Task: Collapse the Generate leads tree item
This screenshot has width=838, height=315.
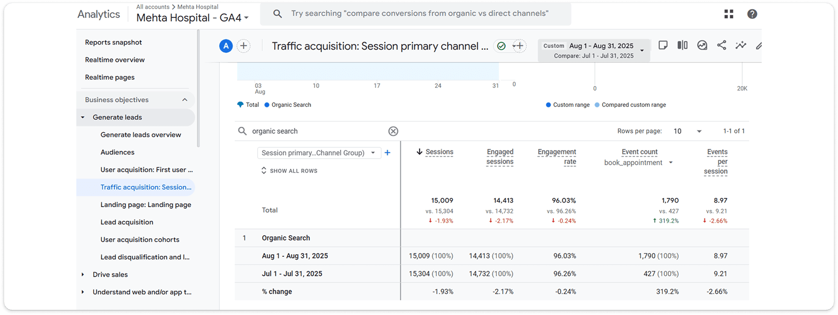Action: pyautogui.click(x=83, y=117)
